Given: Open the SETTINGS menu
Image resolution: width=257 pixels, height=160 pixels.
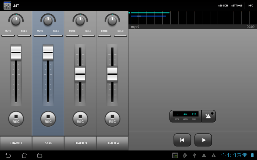Looking at the screenshot, I should point(237,5).
